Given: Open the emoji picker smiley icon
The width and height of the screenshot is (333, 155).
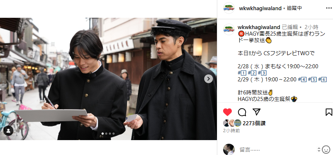Looking at the screenshot, I should pyautogui.click(x=326, y=150).
